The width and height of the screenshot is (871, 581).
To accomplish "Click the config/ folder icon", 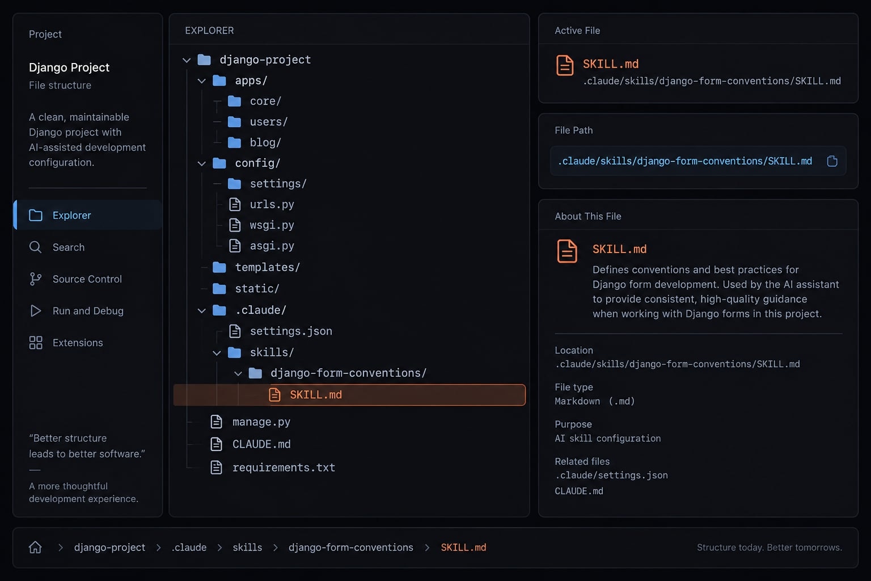I will pyautogui.click(x=219, y=163).
